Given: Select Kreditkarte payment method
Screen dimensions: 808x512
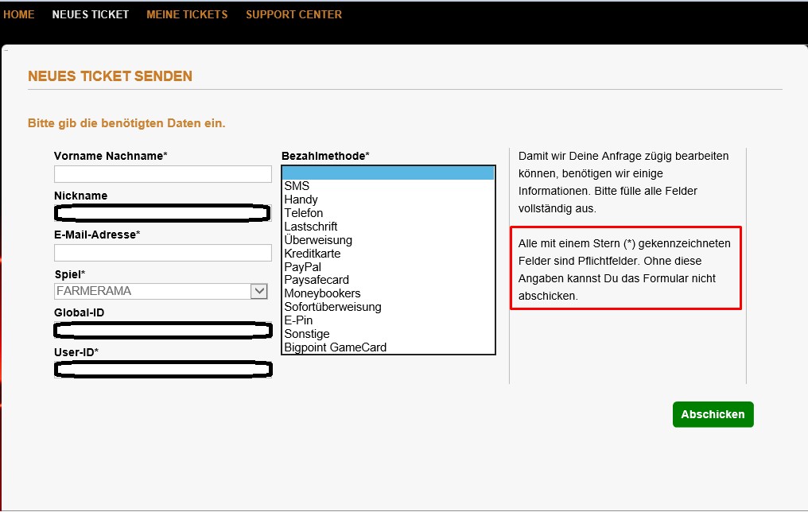Looking at the screenshot, I should click(388, 254).
